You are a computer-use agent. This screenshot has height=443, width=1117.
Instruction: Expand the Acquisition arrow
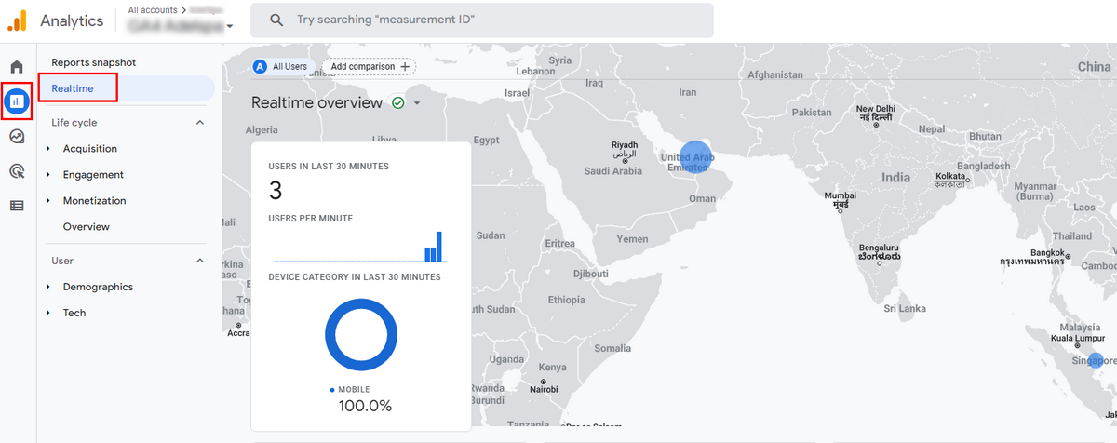(48, 149)
